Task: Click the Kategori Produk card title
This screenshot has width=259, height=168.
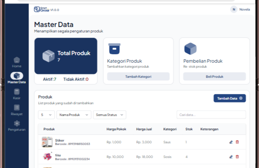Action: (124, 61)
